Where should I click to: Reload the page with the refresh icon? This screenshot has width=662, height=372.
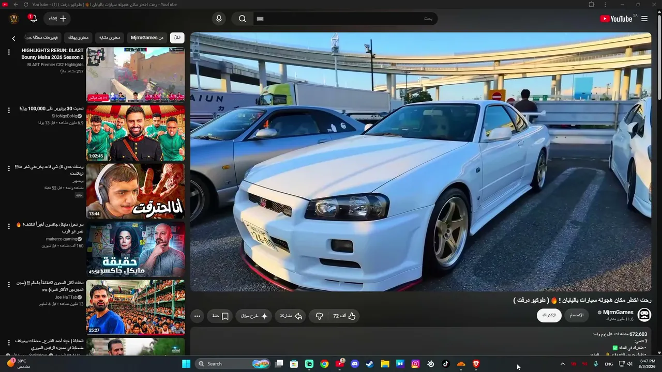25,5
